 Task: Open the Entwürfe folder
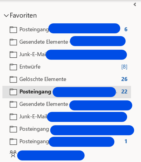click(67, 67)
